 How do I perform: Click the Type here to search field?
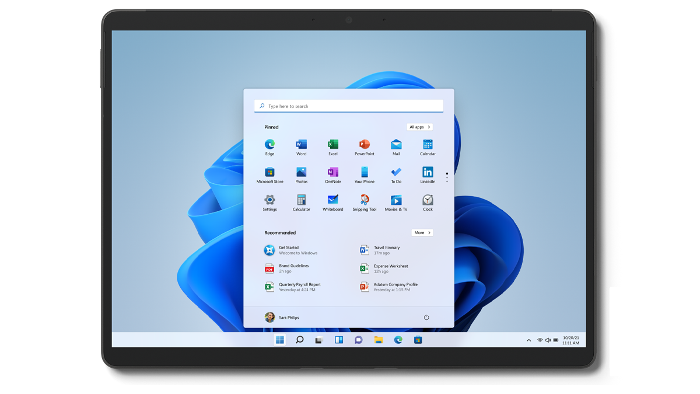pyautogui.click(x=348, y=106)
